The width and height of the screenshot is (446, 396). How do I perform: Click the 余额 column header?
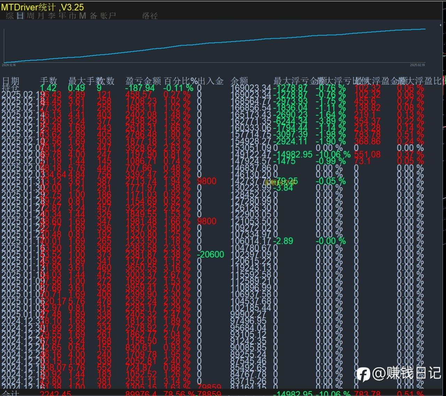pos(239,81)
